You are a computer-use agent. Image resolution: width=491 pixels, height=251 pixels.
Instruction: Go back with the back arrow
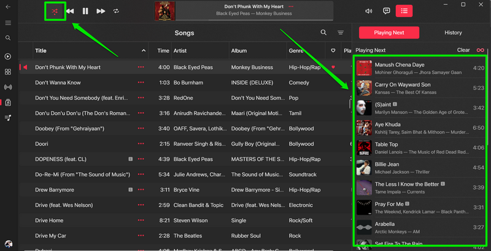tap(8, 7)
